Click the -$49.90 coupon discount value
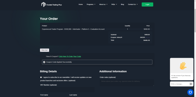The width and height of the screenshot is (196, 97). tap(142, 37)
